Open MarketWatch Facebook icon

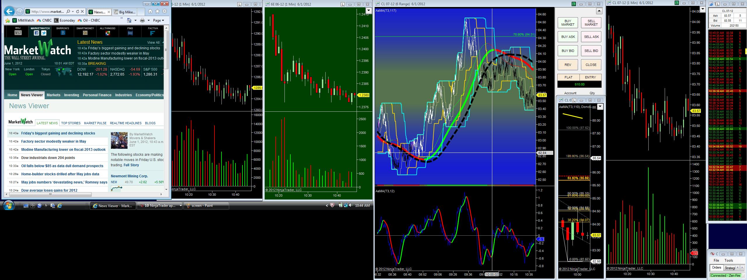point(36,33)
